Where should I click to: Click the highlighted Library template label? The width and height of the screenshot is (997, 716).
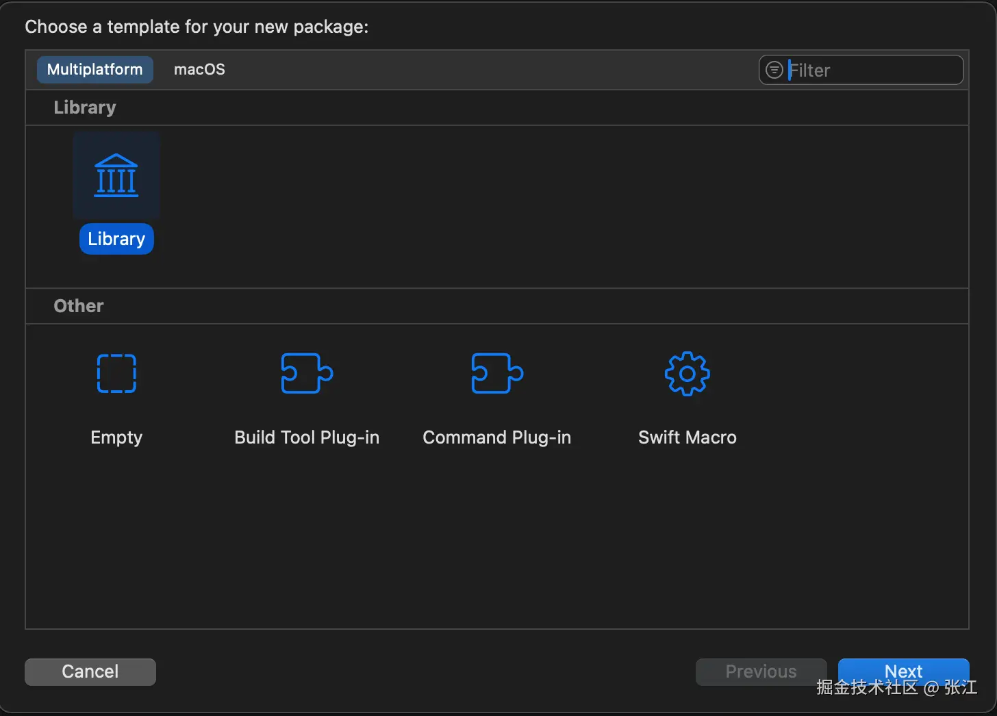click(116, 239)
